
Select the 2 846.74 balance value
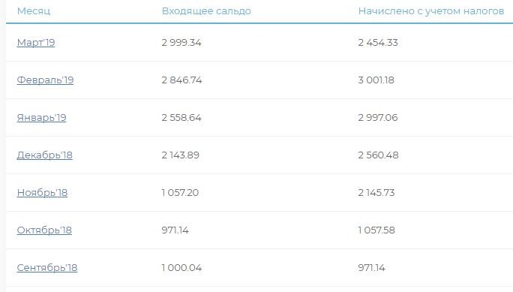(182, 80)
